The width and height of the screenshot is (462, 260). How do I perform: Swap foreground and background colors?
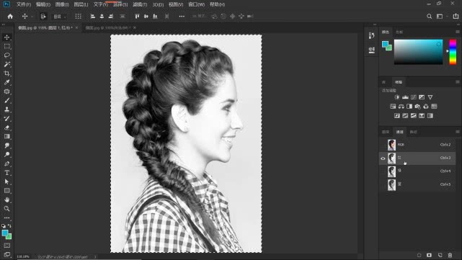(x=9, y=226)
